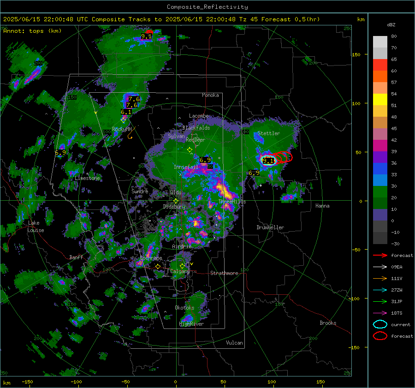Click the Composite_Reflectivity title
Viewport: 415px width, 388px height.
[x=207, y=7]
